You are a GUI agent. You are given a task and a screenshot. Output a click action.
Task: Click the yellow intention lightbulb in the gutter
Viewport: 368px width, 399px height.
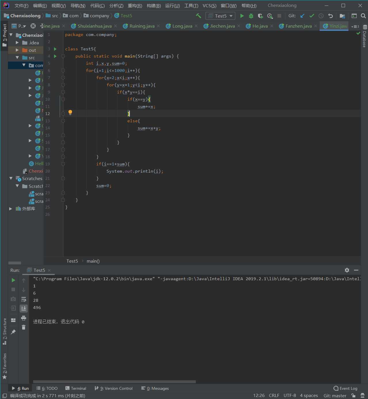coord(70,112)
